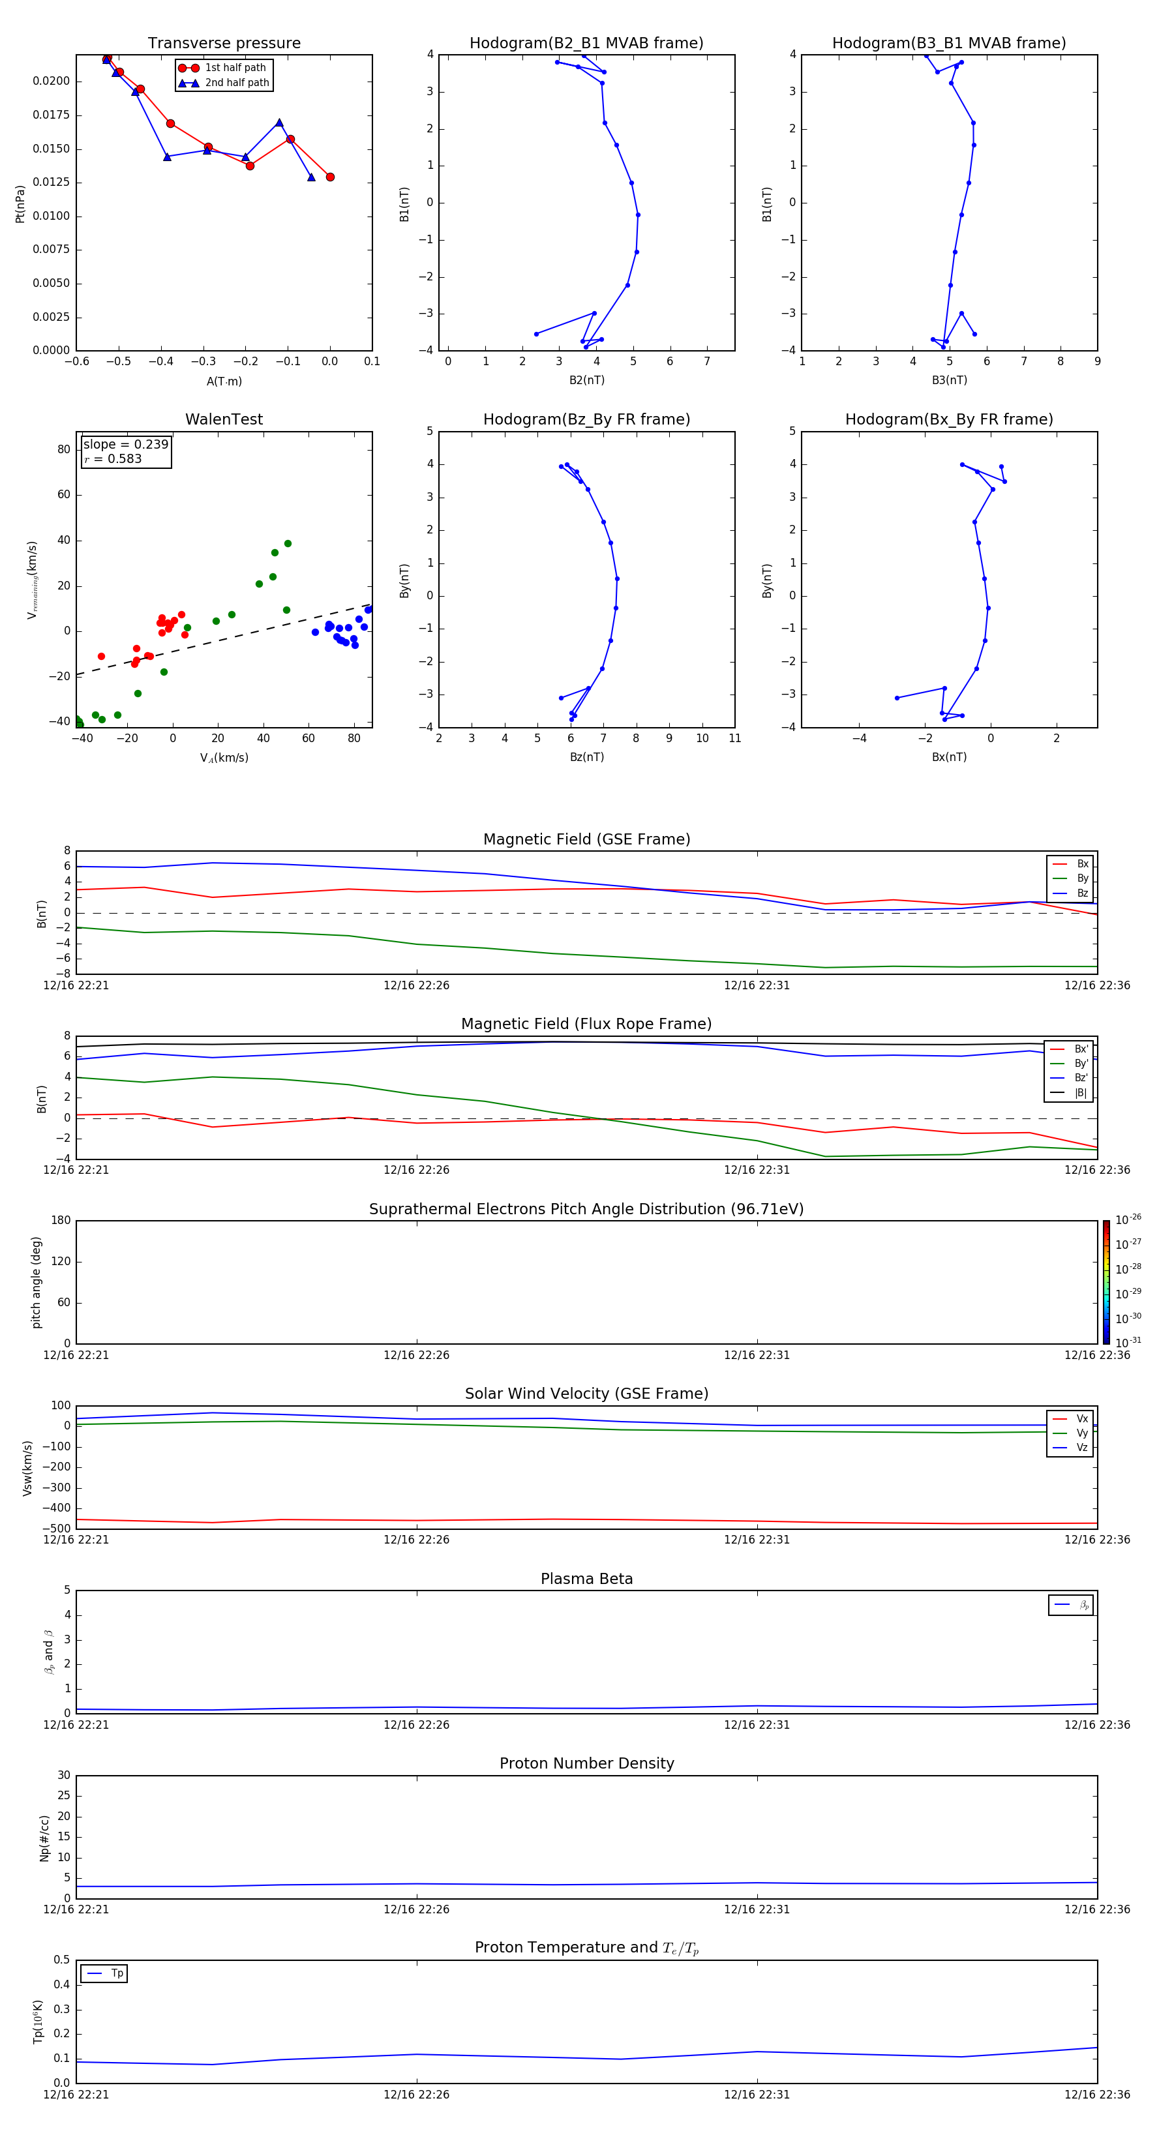Click the Transverse pressure plot title

pyautogui.click(x=224, y=44)
